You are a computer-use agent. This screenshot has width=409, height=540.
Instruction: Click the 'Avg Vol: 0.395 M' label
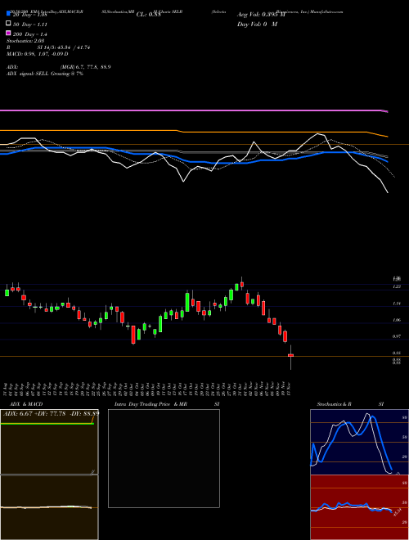tap(261, 15)
